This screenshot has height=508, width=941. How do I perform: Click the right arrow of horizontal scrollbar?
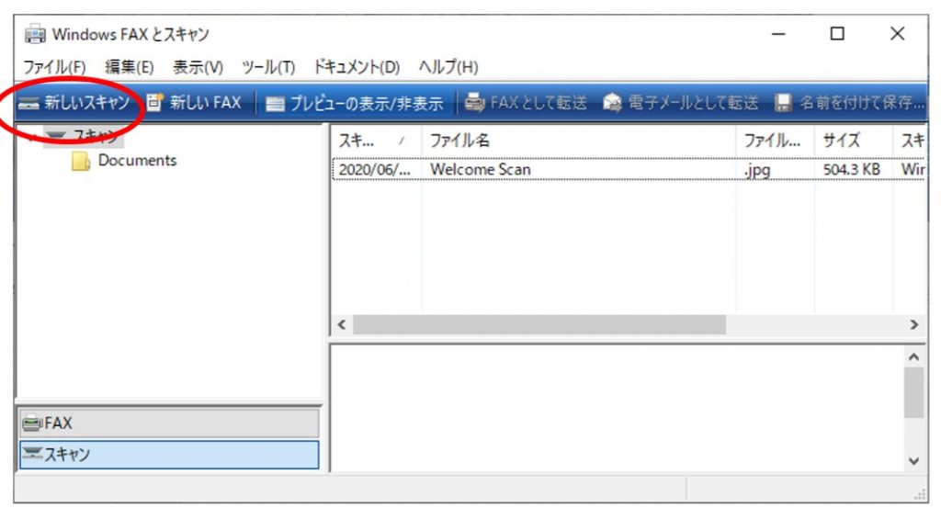point(914,324)
